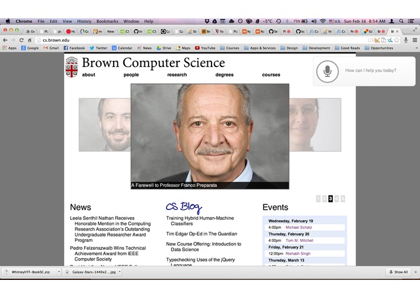Open the Google bookmark

[30, 48]
